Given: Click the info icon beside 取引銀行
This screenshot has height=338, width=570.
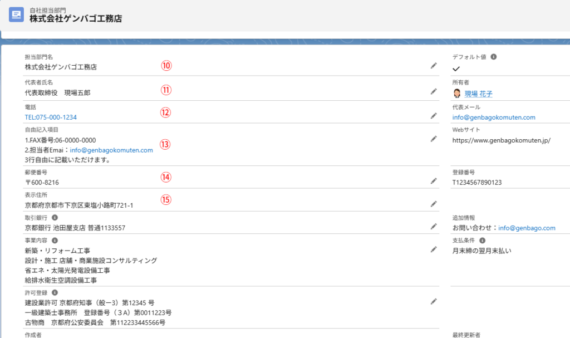Looking at the screenshot, I should coord(55,218).
